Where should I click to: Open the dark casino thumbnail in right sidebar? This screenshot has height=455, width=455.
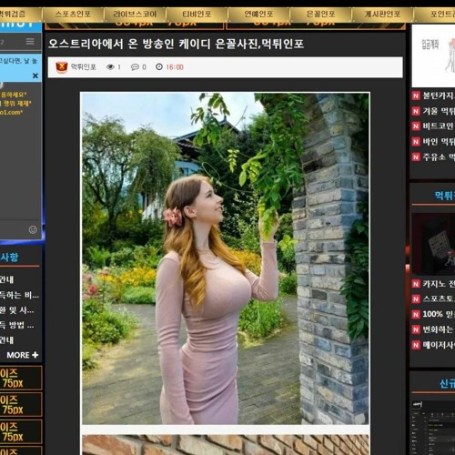(x=433, y=244)
